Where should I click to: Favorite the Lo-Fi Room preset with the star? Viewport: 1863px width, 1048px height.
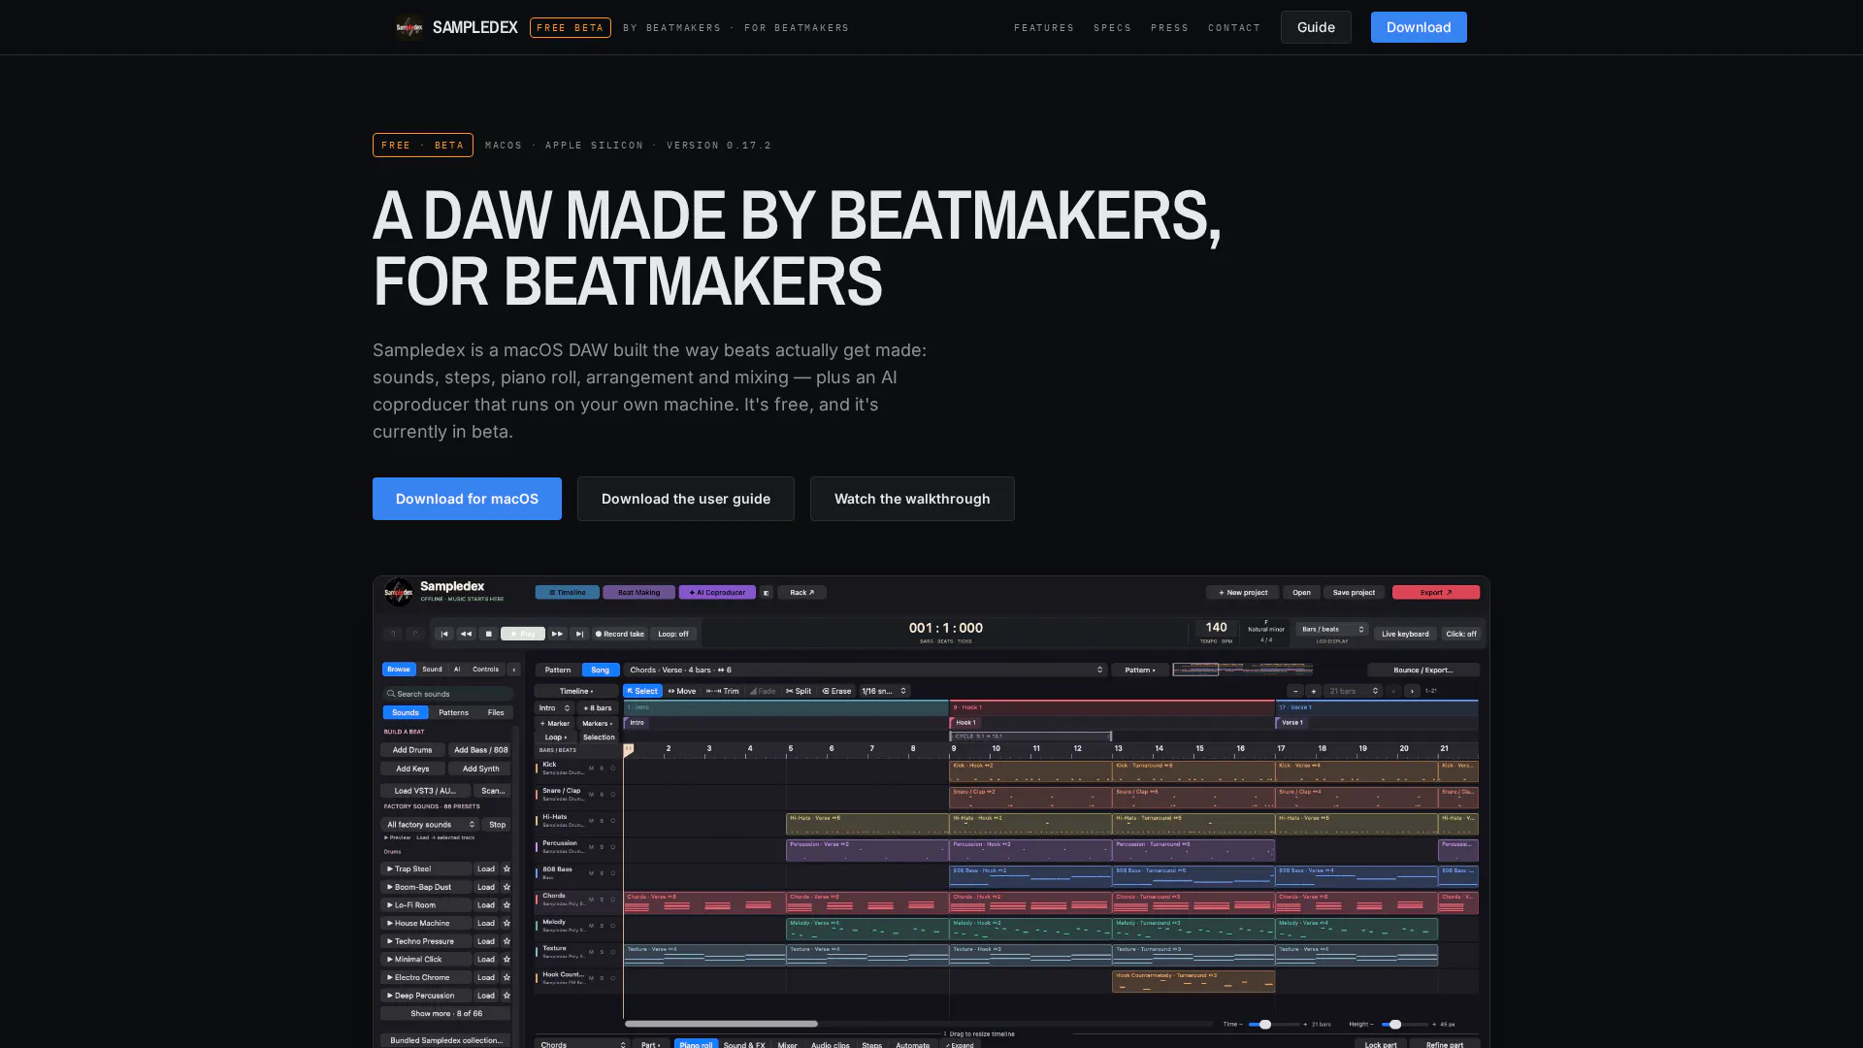click(x=507, y=904)
